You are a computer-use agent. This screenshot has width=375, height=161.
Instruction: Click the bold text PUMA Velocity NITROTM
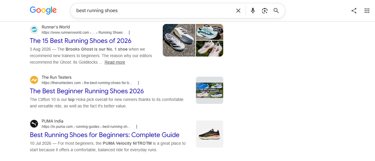point(127,143)
